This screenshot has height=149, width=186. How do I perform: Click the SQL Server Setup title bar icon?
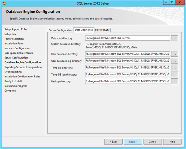4,3
